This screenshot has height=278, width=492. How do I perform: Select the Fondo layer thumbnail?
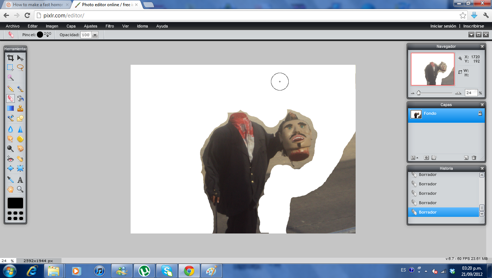coord(416,114)
